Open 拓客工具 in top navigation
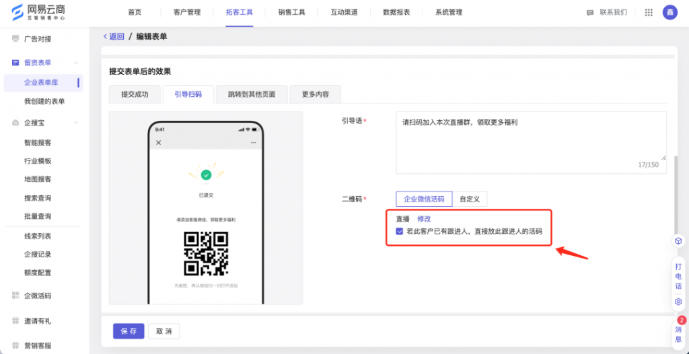The image size is (689, 354). point(240,12)
